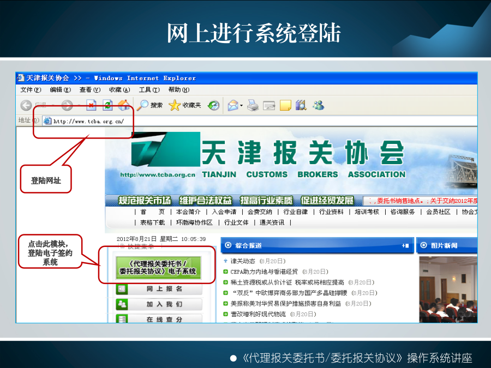Click the Mail envelope toolbar icon

(x=233, y=105)
